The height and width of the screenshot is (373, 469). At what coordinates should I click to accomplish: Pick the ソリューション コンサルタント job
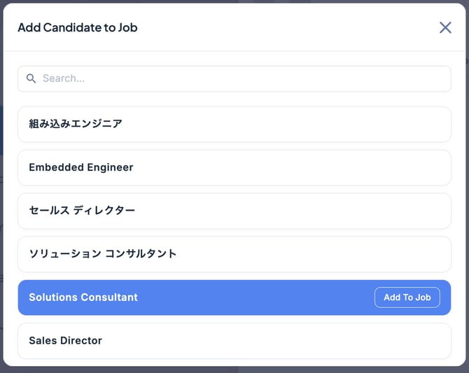pyautogui.click(x=234, y=254)
